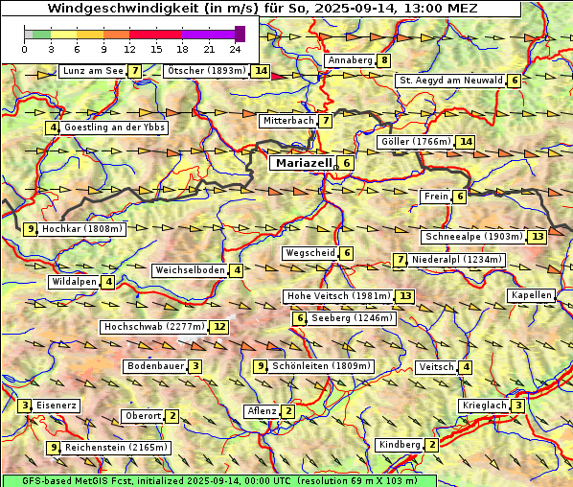Image resolution: width=573 pixels, height=487 pixels.
Task: Click the Windgeschwindigkeit title bar
Action: click(262, 9)
